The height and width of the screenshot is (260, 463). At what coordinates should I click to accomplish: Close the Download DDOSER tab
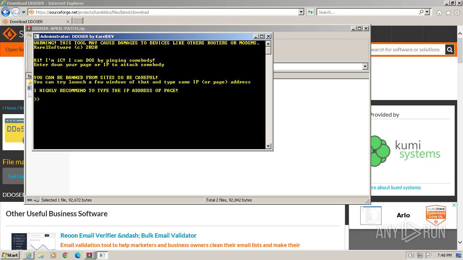pyautogui.click(x=68, y=21)
